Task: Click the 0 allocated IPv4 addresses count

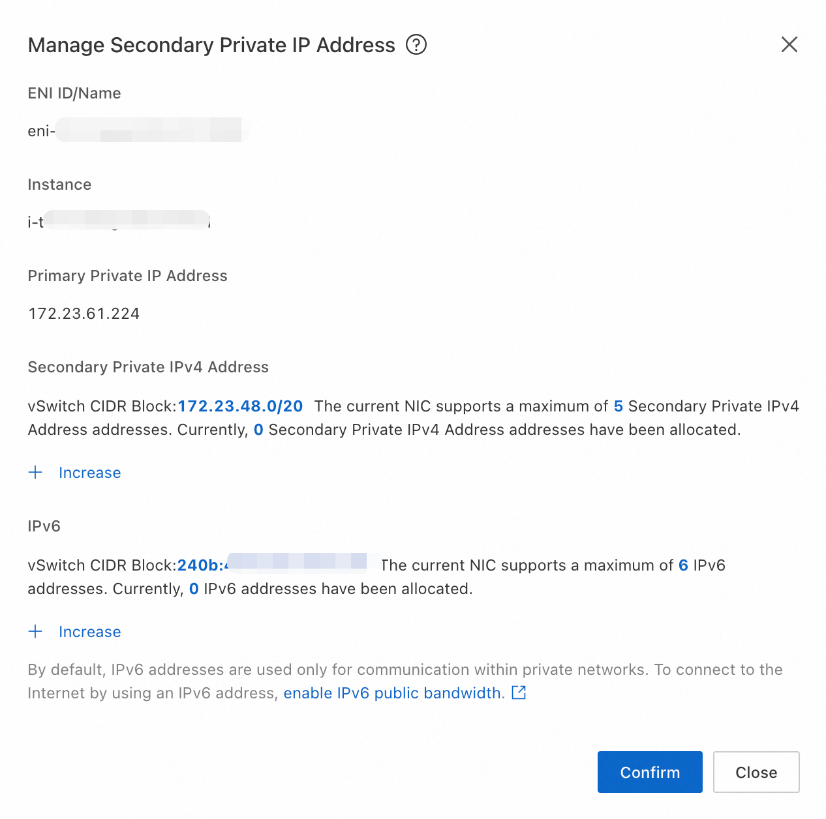Action: click(x=258, y=430)
